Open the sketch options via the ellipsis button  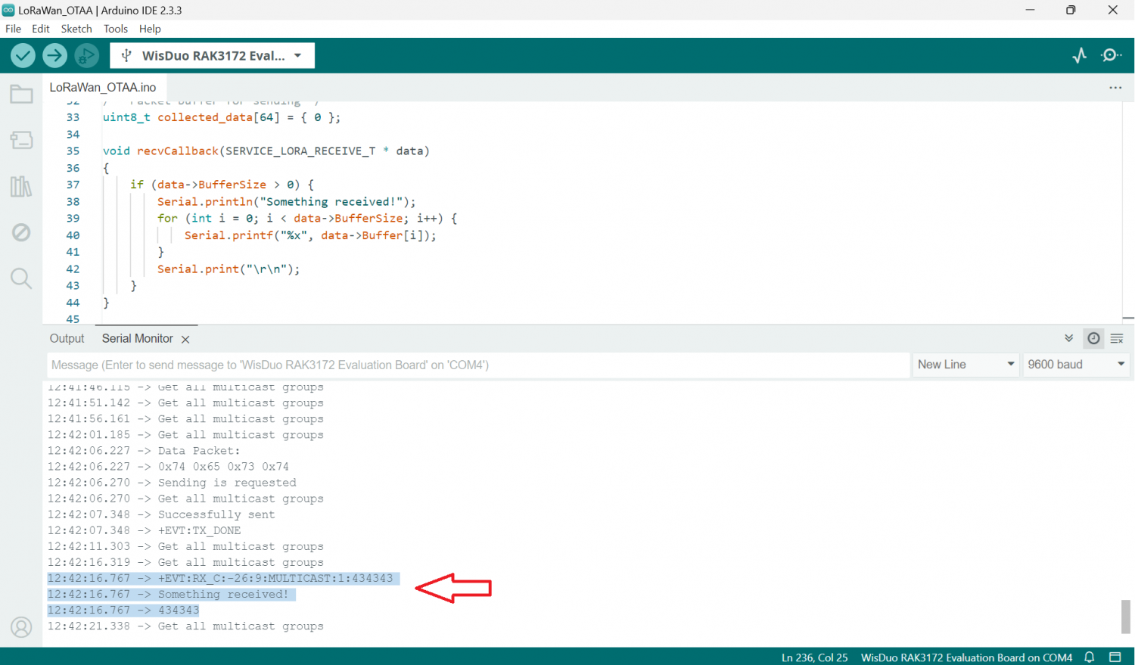click(1115, 88)
